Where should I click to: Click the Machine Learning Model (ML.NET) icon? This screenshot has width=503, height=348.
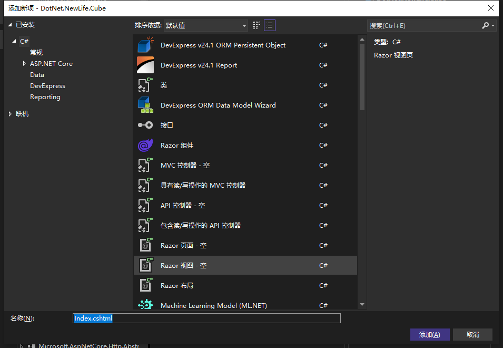[x=145, y=304]
